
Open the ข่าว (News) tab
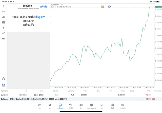[x=81, y=106]
